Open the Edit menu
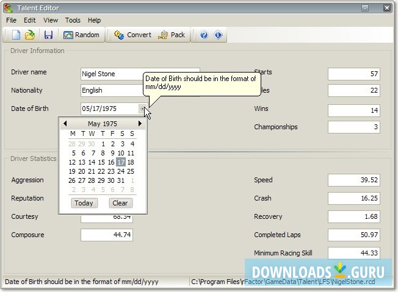 click(x=30, y=20)
